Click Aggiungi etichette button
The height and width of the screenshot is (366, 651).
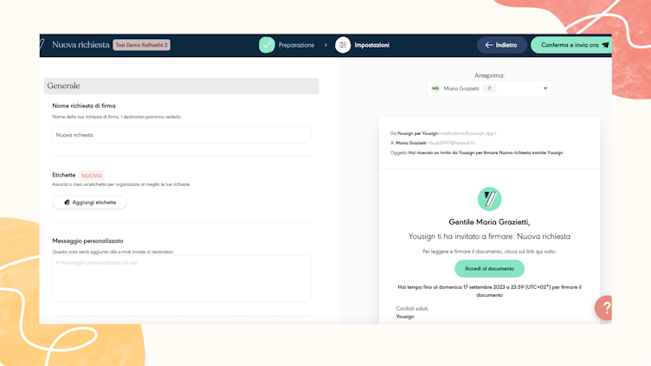pyautogui.click(x=89, y=202)
